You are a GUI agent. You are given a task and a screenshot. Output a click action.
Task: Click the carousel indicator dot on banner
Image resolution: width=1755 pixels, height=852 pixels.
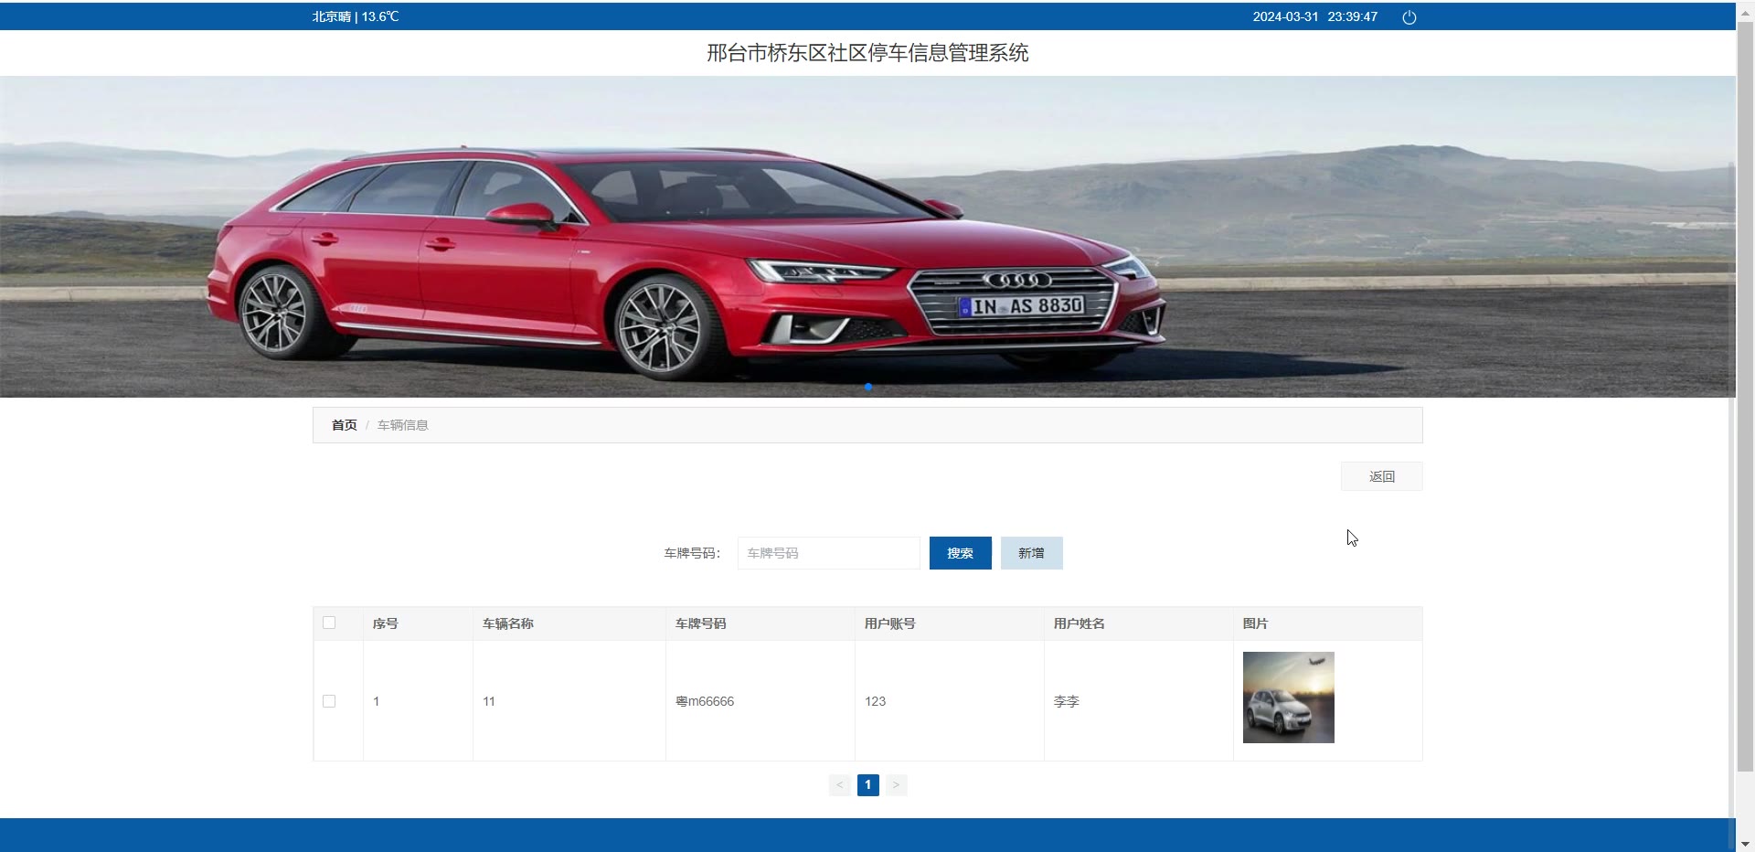(x=867, y=387)
